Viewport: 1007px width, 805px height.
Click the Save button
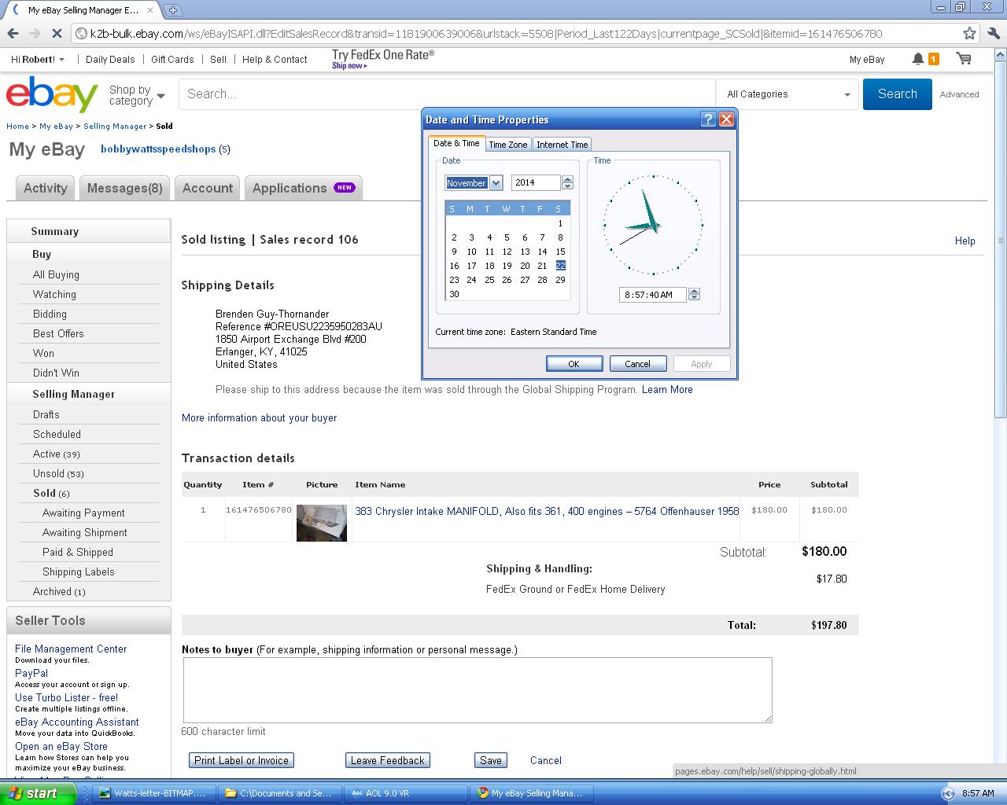pos(491,760)
